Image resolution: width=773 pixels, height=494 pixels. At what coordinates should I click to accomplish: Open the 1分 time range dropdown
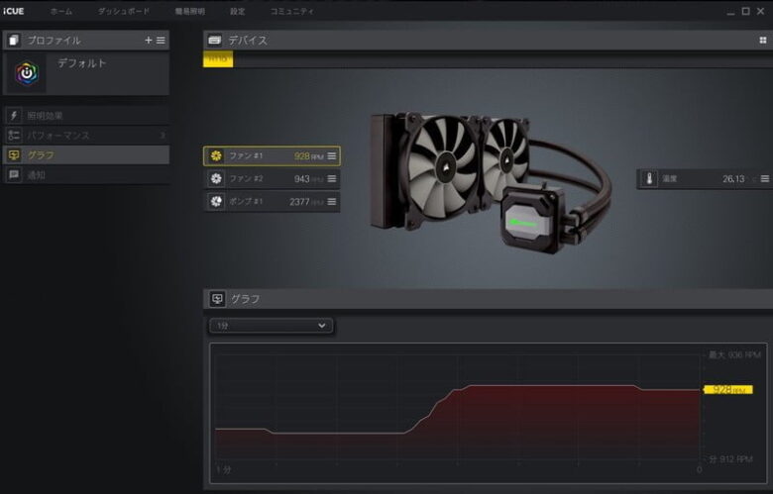272,326
